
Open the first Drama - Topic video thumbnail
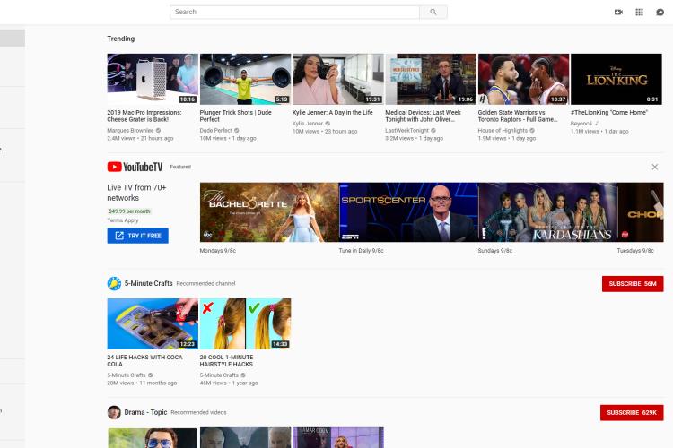click(x=153, y=438)
